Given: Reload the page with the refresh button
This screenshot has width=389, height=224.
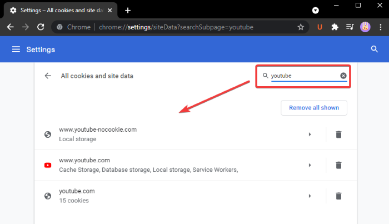Looking at the screenshot, I should pyautogui.click(x=41, y=27).
